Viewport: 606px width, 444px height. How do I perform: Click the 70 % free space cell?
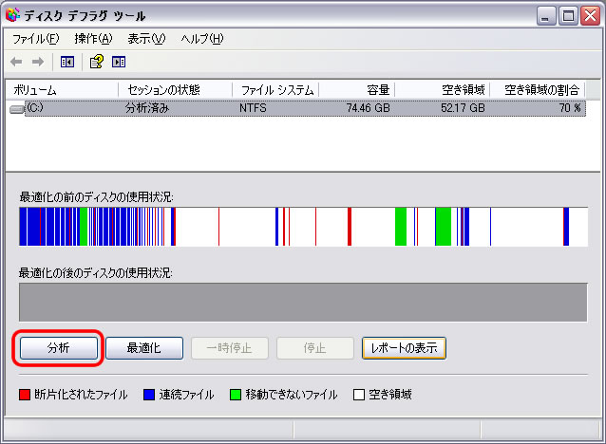pos(570,108)
